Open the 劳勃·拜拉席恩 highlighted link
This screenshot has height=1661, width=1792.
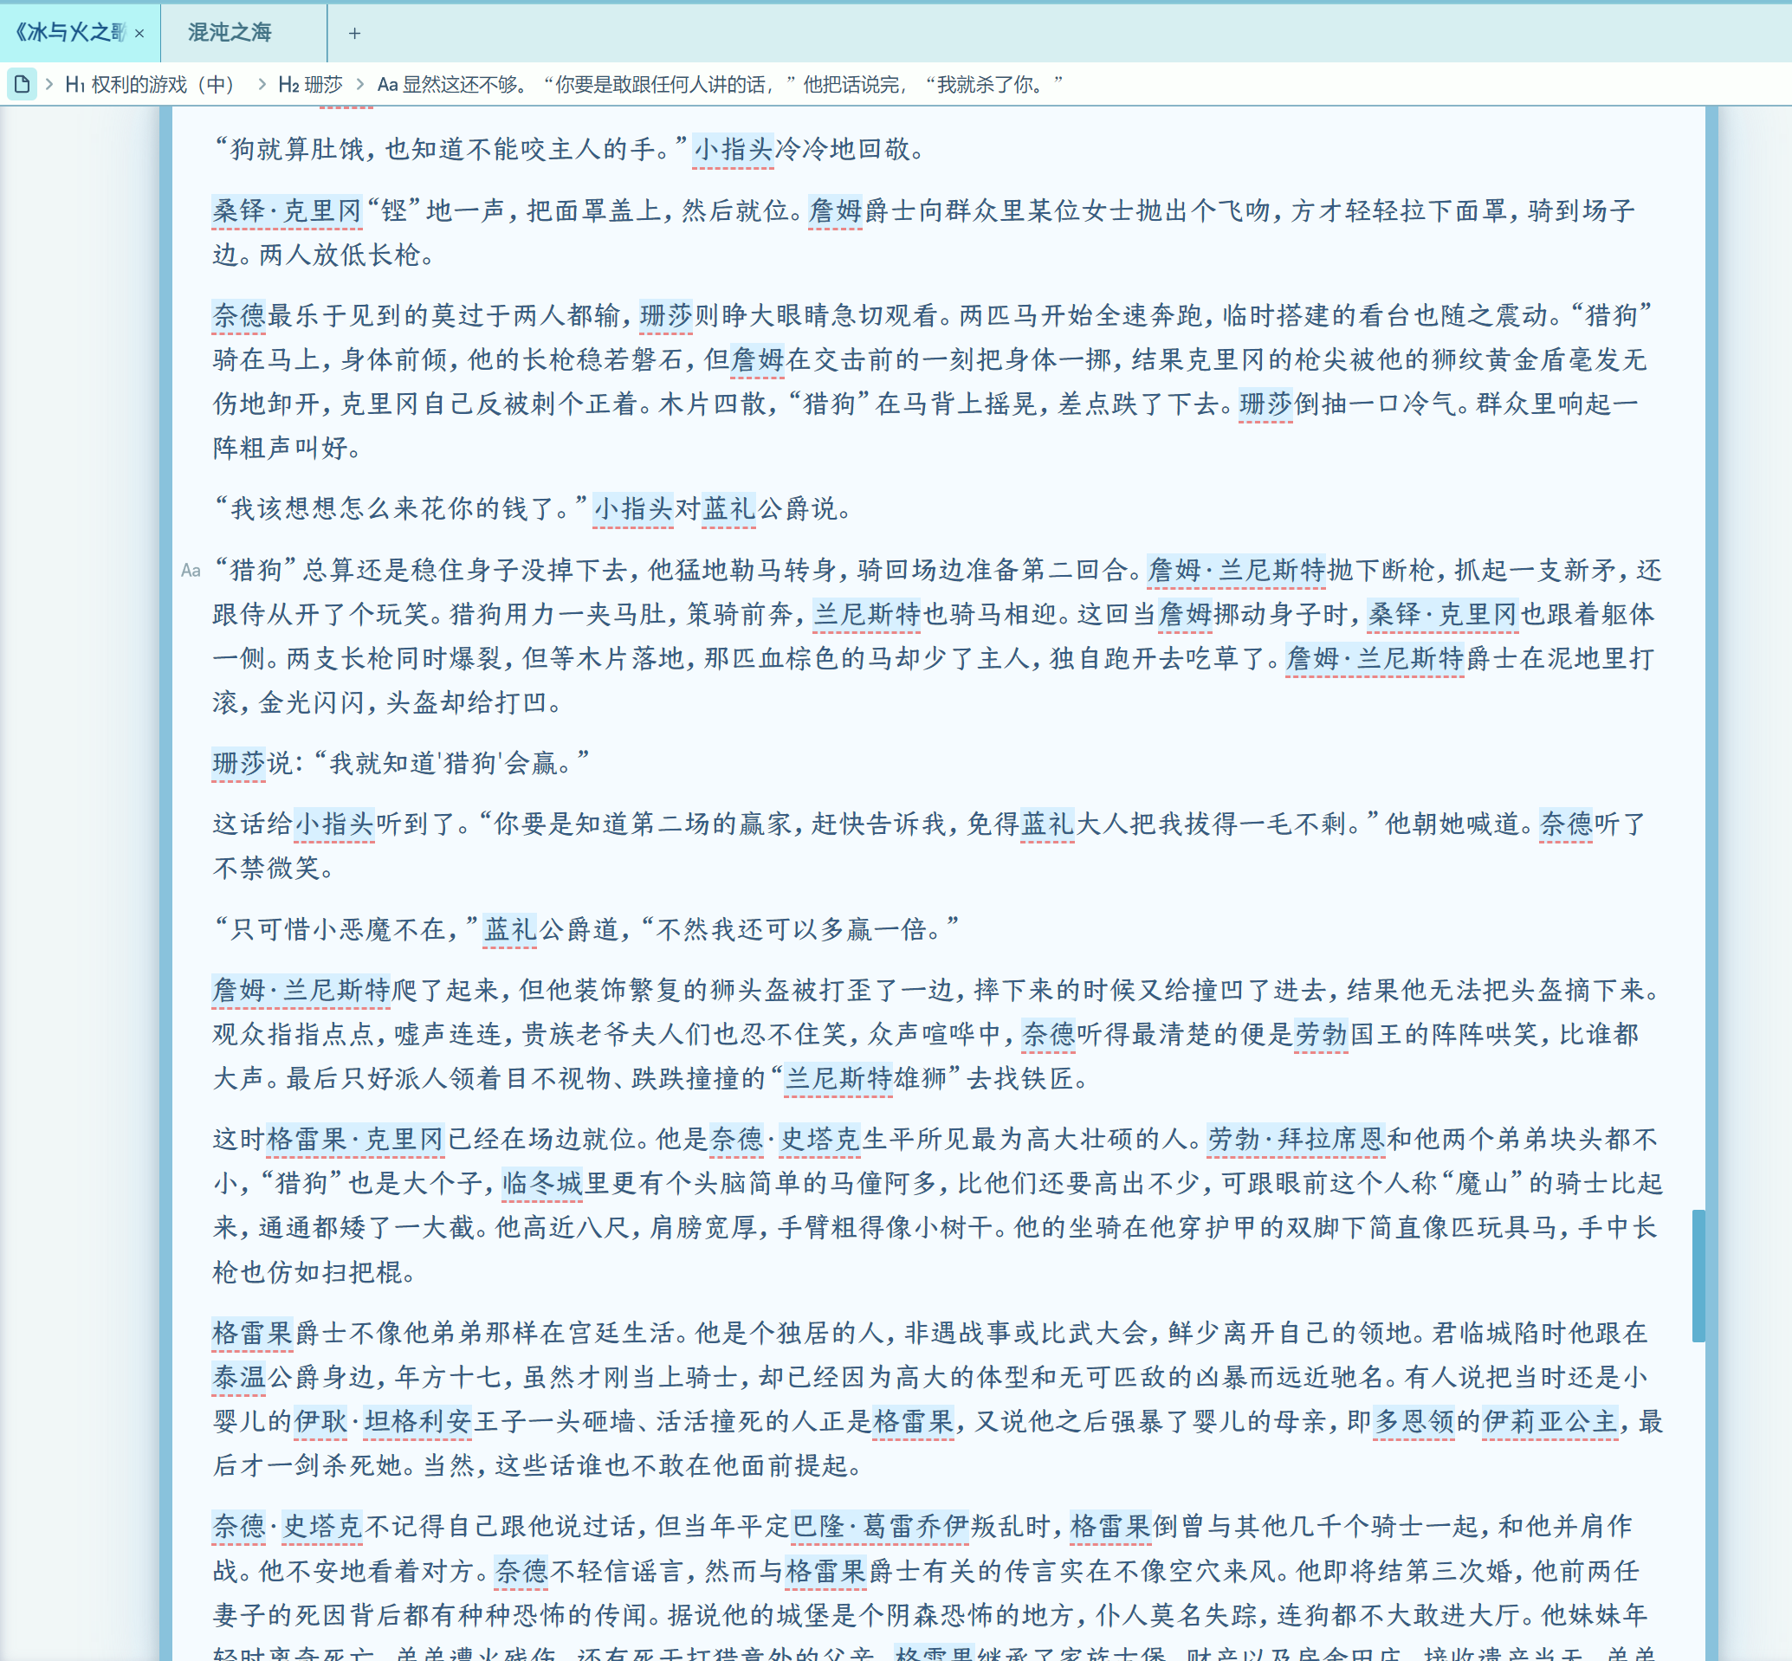tap(1296, 1140)
